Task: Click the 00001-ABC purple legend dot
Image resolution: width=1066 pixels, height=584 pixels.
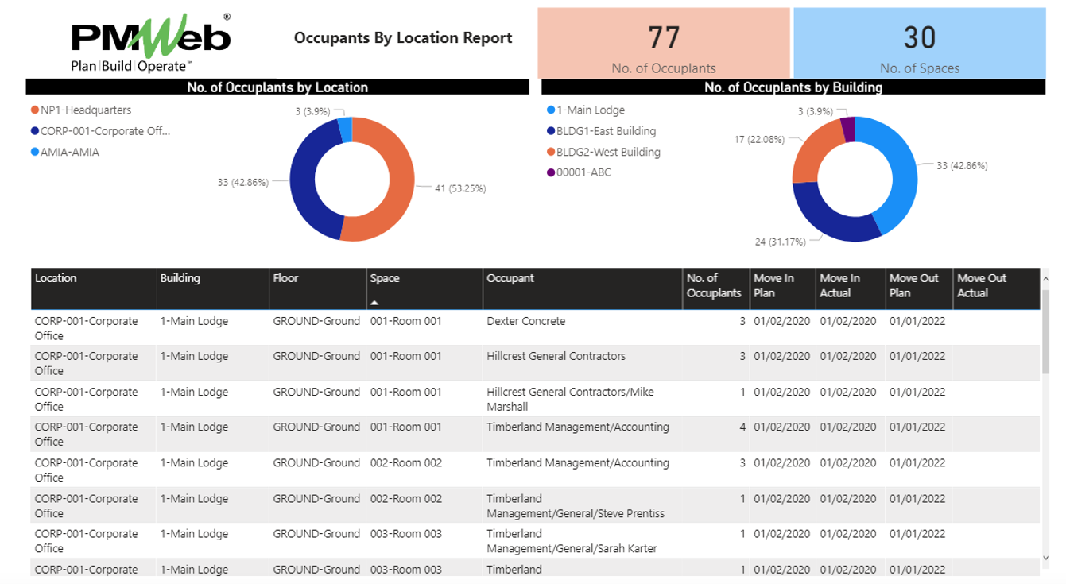Action: click(x=551, y=172)
